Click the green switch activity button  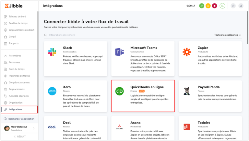[202, 6]
